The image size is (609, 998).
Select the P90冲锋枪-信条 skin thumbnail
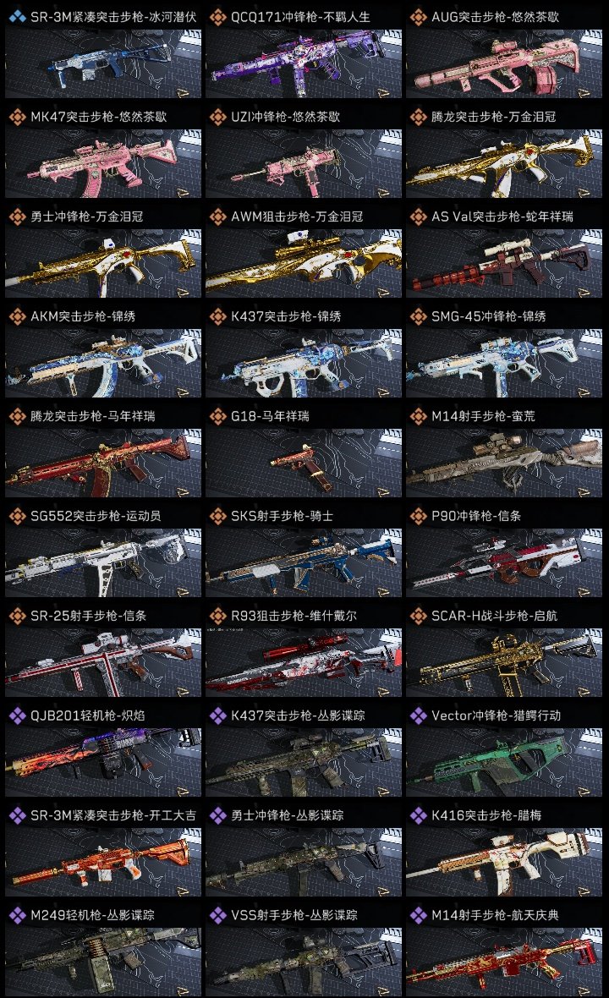pyautogui.click(x=504, y=562)
